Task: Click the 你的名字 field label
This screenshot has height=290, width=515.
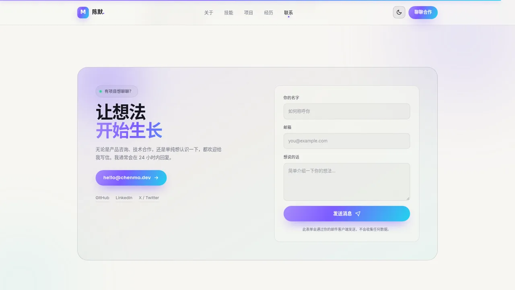Action: pos(291,98)
